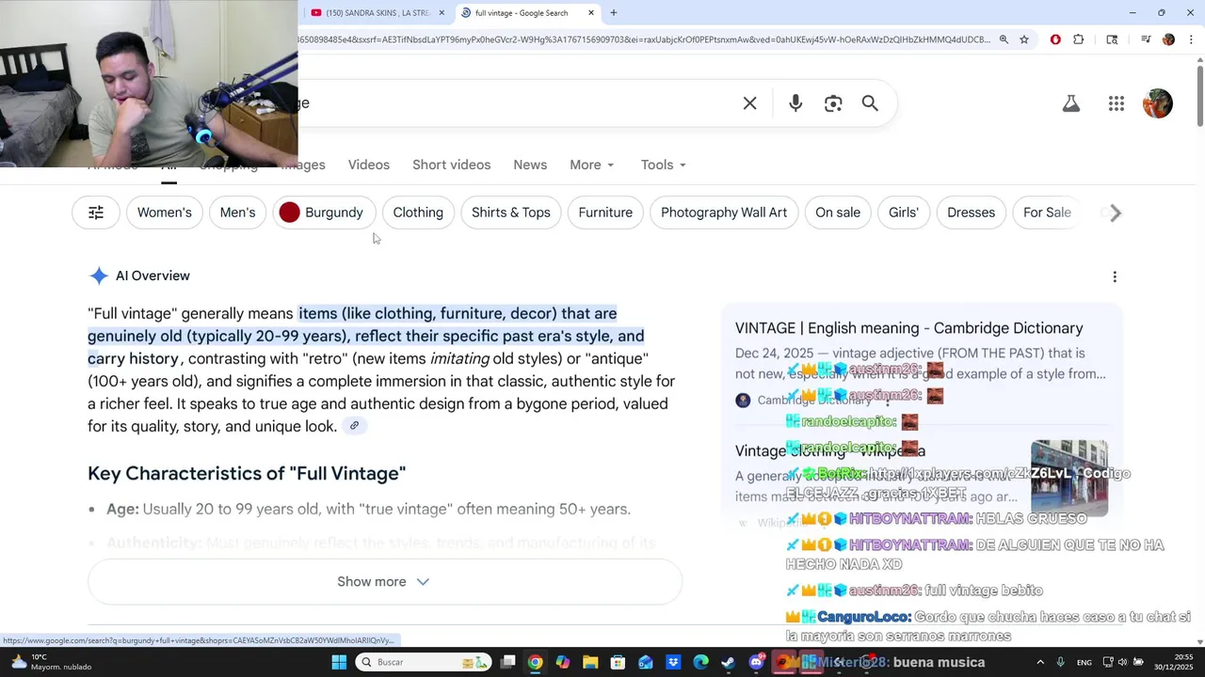The image size is (1205, 677).
Task: Apply the Dresses filter chip
Action: 971,213
